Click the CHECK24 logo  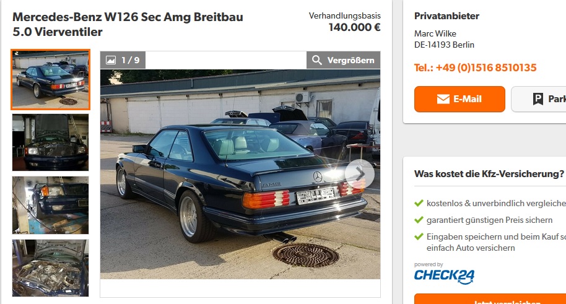445,277
